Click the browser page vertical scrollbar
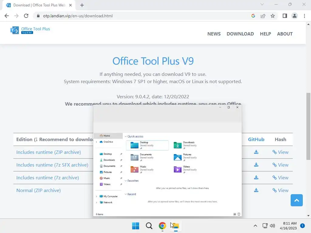The width and height of the screenshot is (311, 233). click(308, 126)
